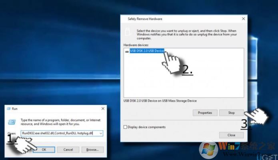Image resolution: width=278 pixels, height=160 pixels.
Task: Enable Display device components checkbox
Action: (x=125, y=127)
